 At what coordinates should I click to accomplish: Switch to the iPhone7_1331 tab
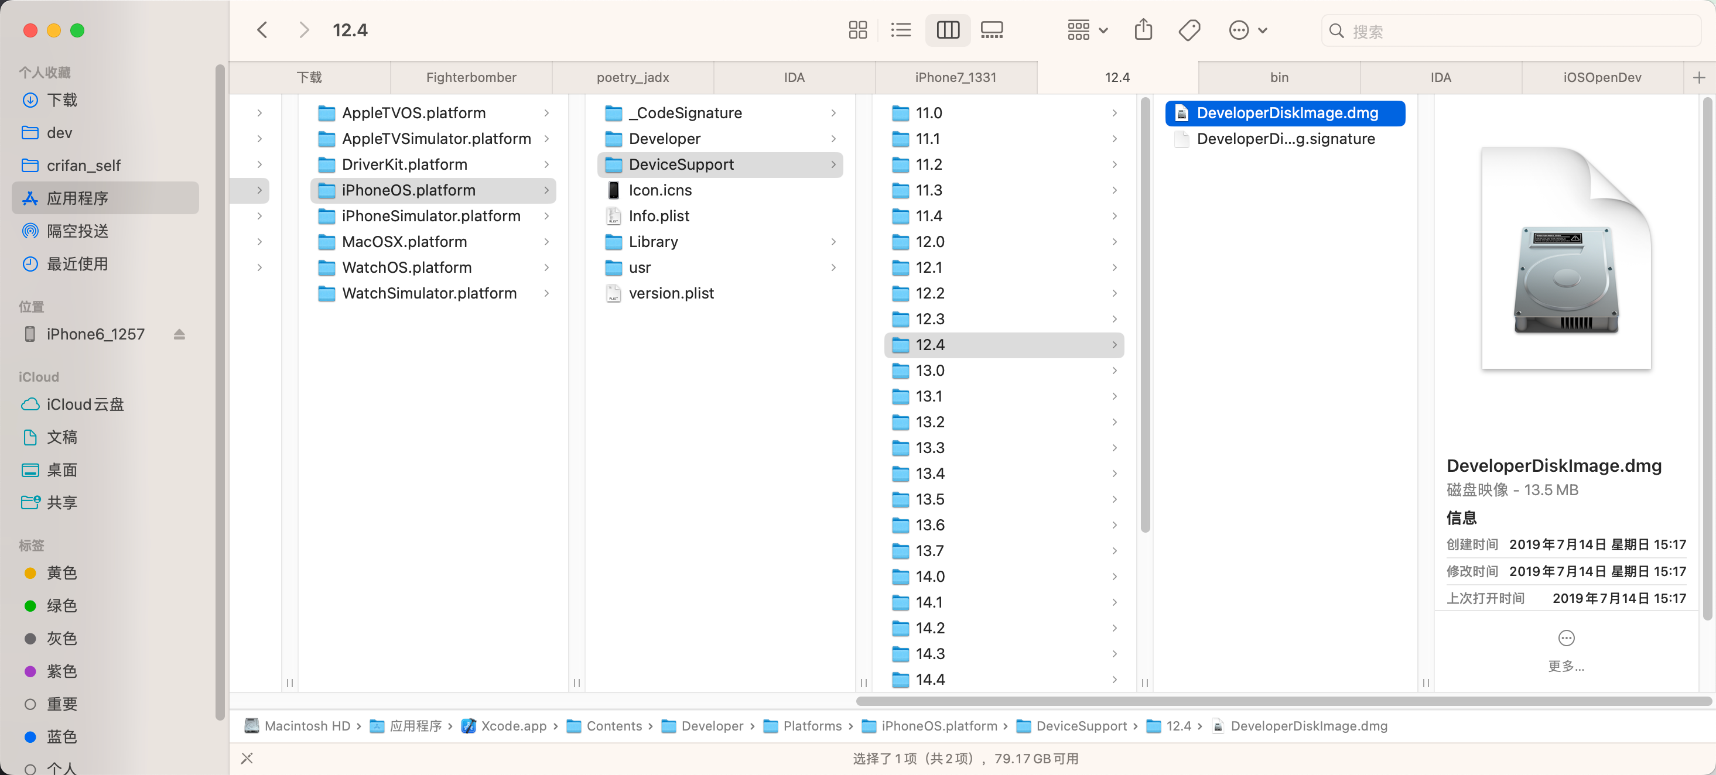pyautogui.click(x=955, y=78)
